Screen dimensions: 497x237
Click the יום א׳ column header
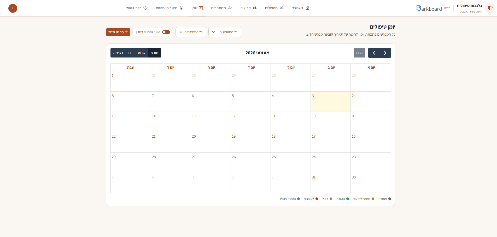371,67
